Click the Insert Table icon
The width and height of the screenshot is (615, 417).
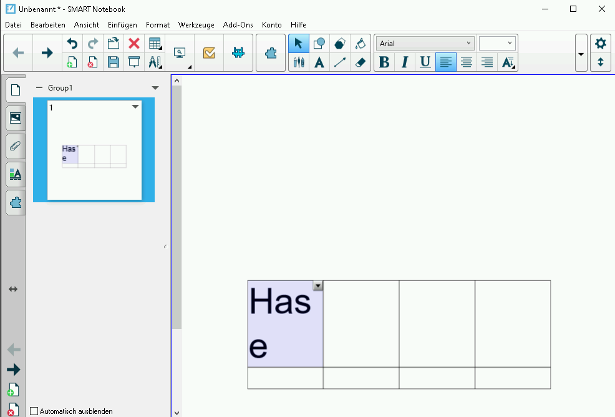(x=154, y=44)
